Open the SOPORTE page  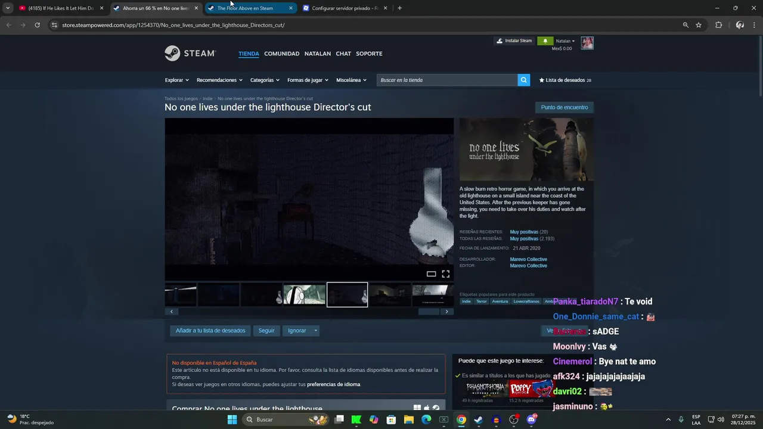click(x=369, y=54)
